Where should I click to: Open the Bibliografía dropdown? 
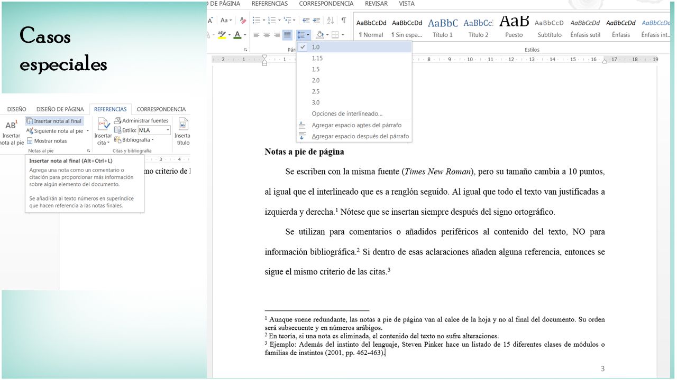point(134,140)
